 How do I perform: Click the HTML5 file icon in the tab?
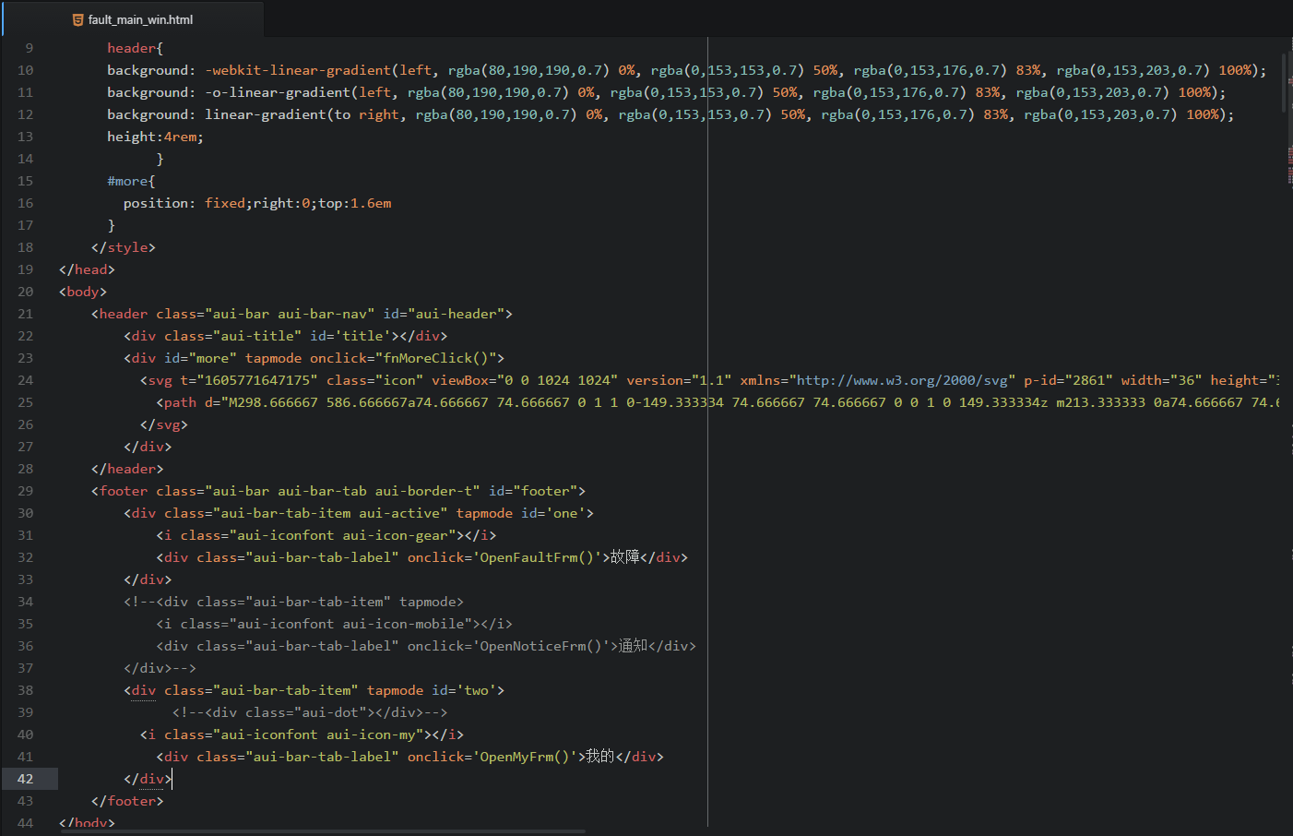(77, 19)
